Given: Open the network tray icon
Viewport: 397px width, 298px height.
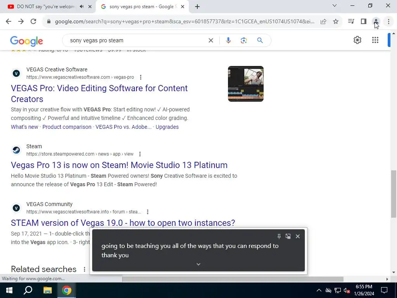Looking at the screenshot, I should pyautogui.click(x=338, y=290).
